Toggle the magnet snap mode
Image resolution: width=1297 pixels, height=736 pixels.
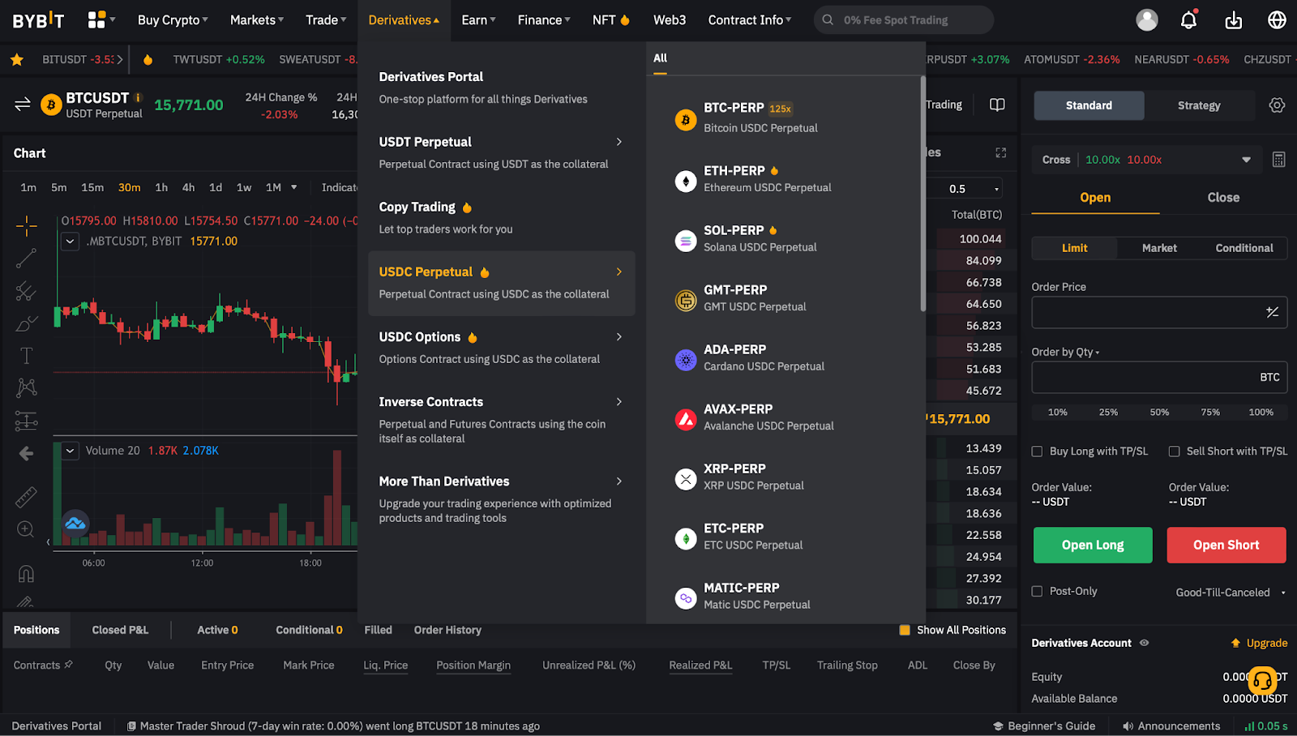(26, 574)
